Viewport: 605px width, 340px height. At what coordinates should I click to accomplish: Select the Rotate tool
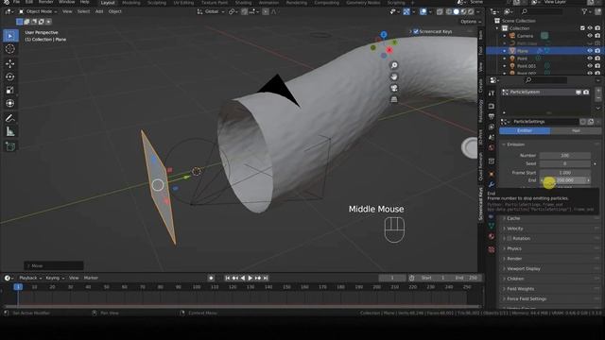click(10, 76)
